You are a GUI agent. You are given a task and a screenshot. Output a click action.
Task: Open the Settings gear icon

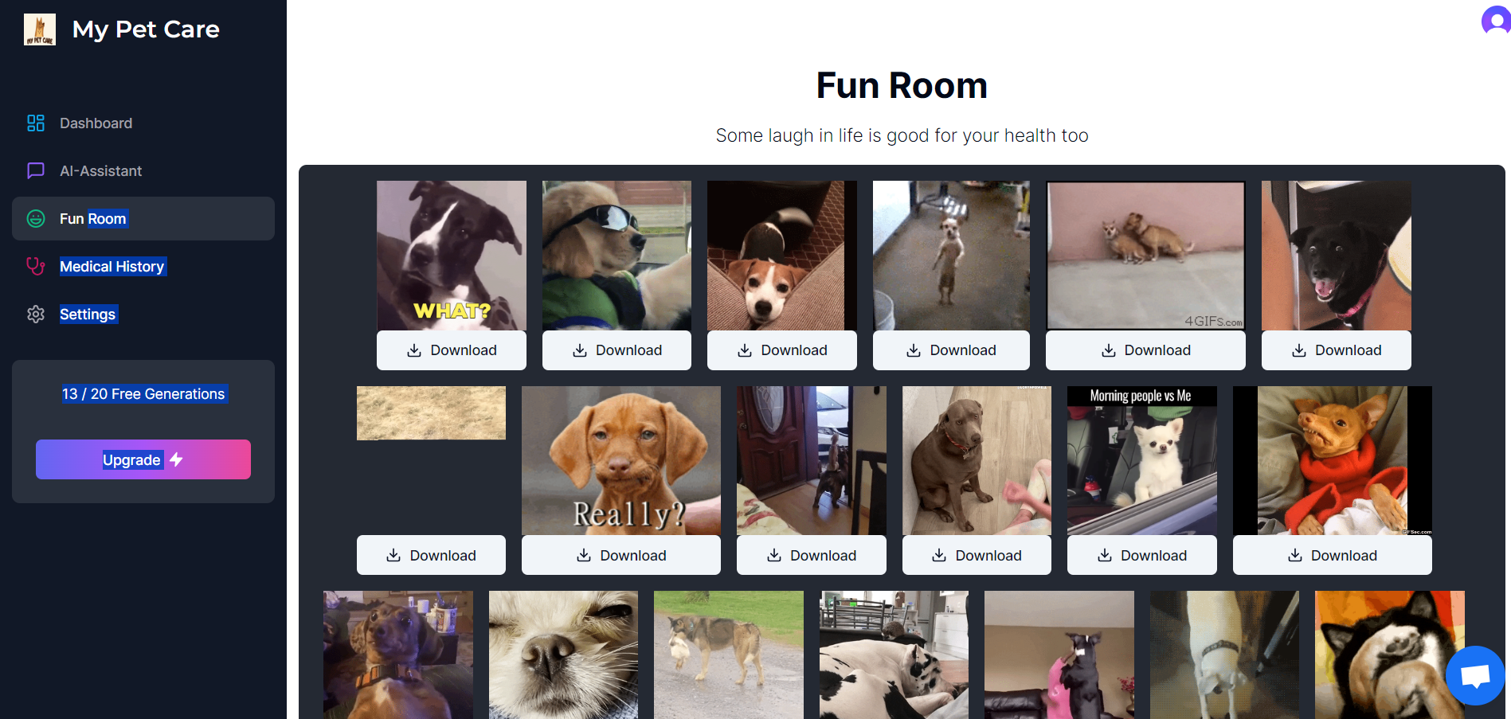(x=36, y=315)
